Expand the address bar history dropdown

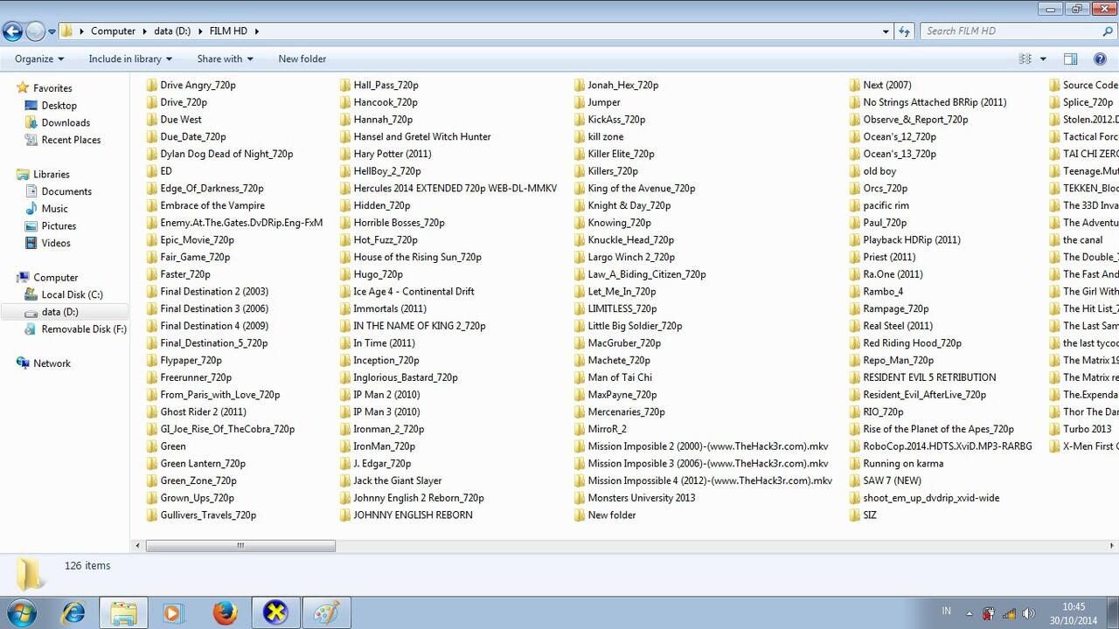(886, 31)
